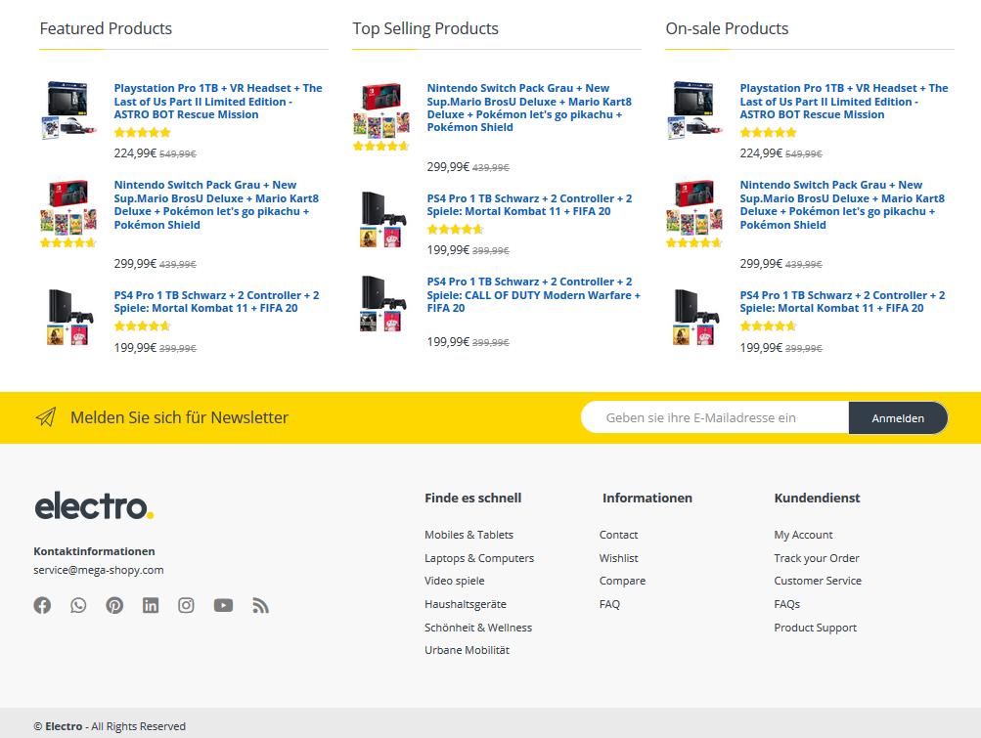This screenshot has height=738, width=981.
Task: Open Urbane Mobilität footer link
Action: pos(467,650)
